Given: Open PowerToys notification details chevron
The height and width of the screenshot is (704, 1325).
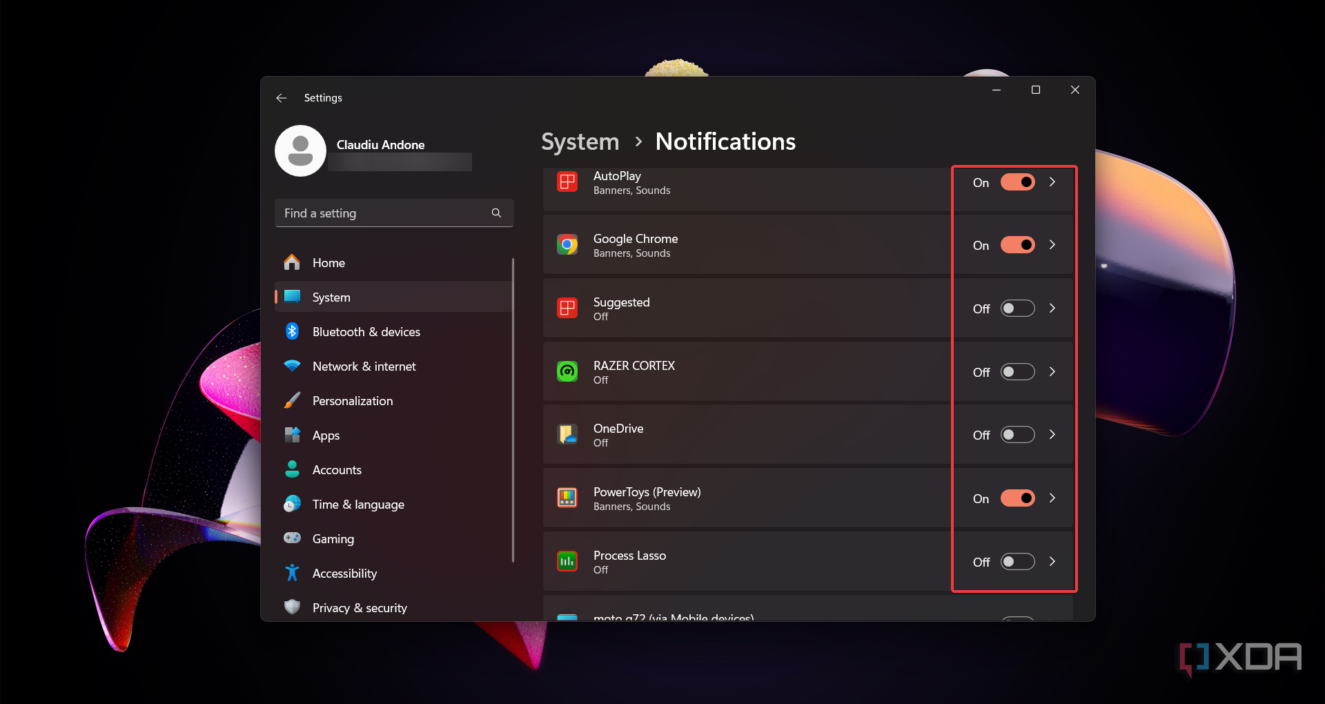Looking at the screenshot, I should coord(1052,498).
